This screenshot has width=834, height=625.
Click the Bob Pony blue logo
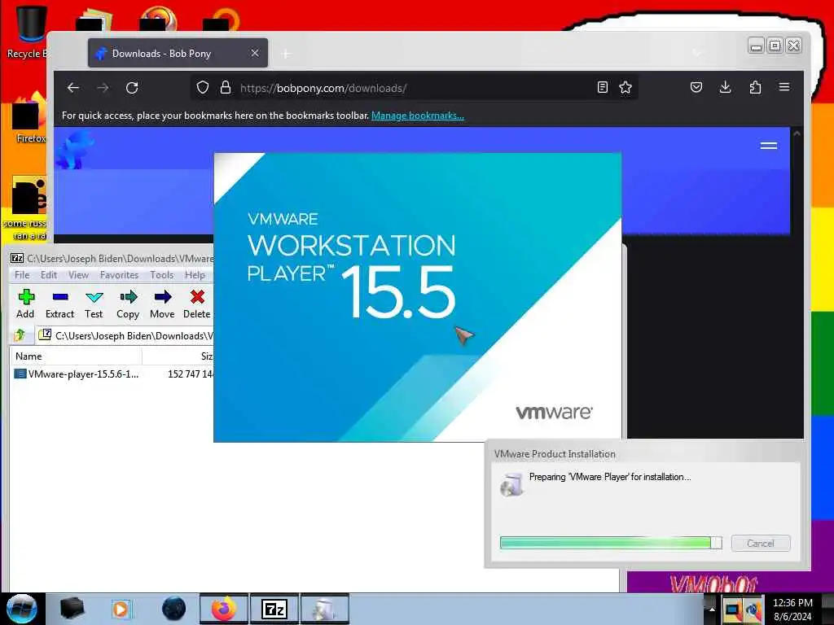click(74, 150)
